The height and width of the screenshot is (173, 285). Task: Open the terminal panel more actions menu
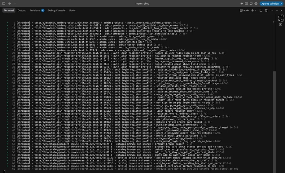(x=272, y=10)
